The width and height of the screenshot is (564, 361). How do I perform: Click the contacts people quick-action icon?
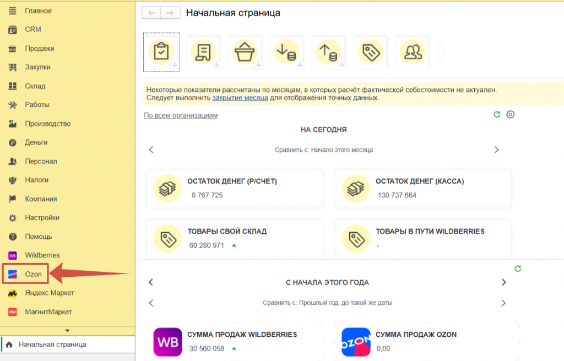[x=411, y=52]
